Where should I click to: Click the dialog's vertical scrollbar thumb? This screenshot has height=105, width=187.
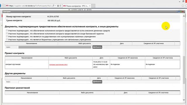(184, 70)
